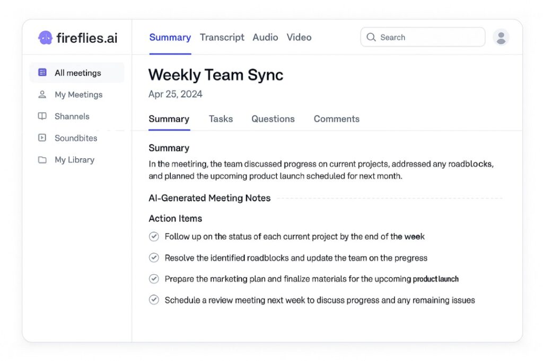Toggle the 'Resolve the identified roadblocks' checkmark
The height and width of the screenshot is (361, 543).
click(154, 258)
